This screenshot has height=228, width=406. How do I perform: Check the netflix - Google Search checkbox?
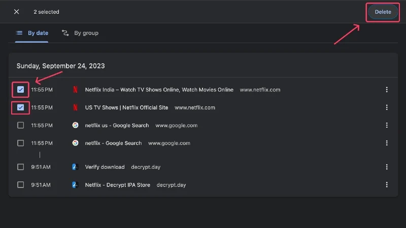click(20, 143)
